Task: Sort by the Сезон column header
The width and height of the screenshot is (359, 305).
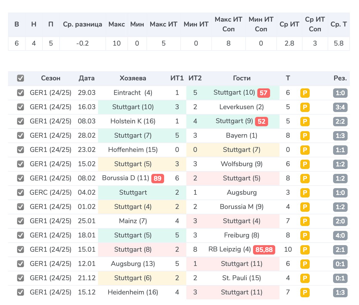Action: tap(51, 78)
